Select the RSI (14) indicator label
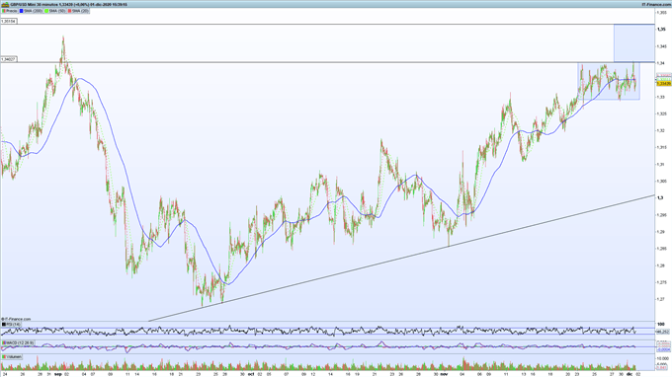The height and width of the screenshot is (377, 672). pos(13,325)
